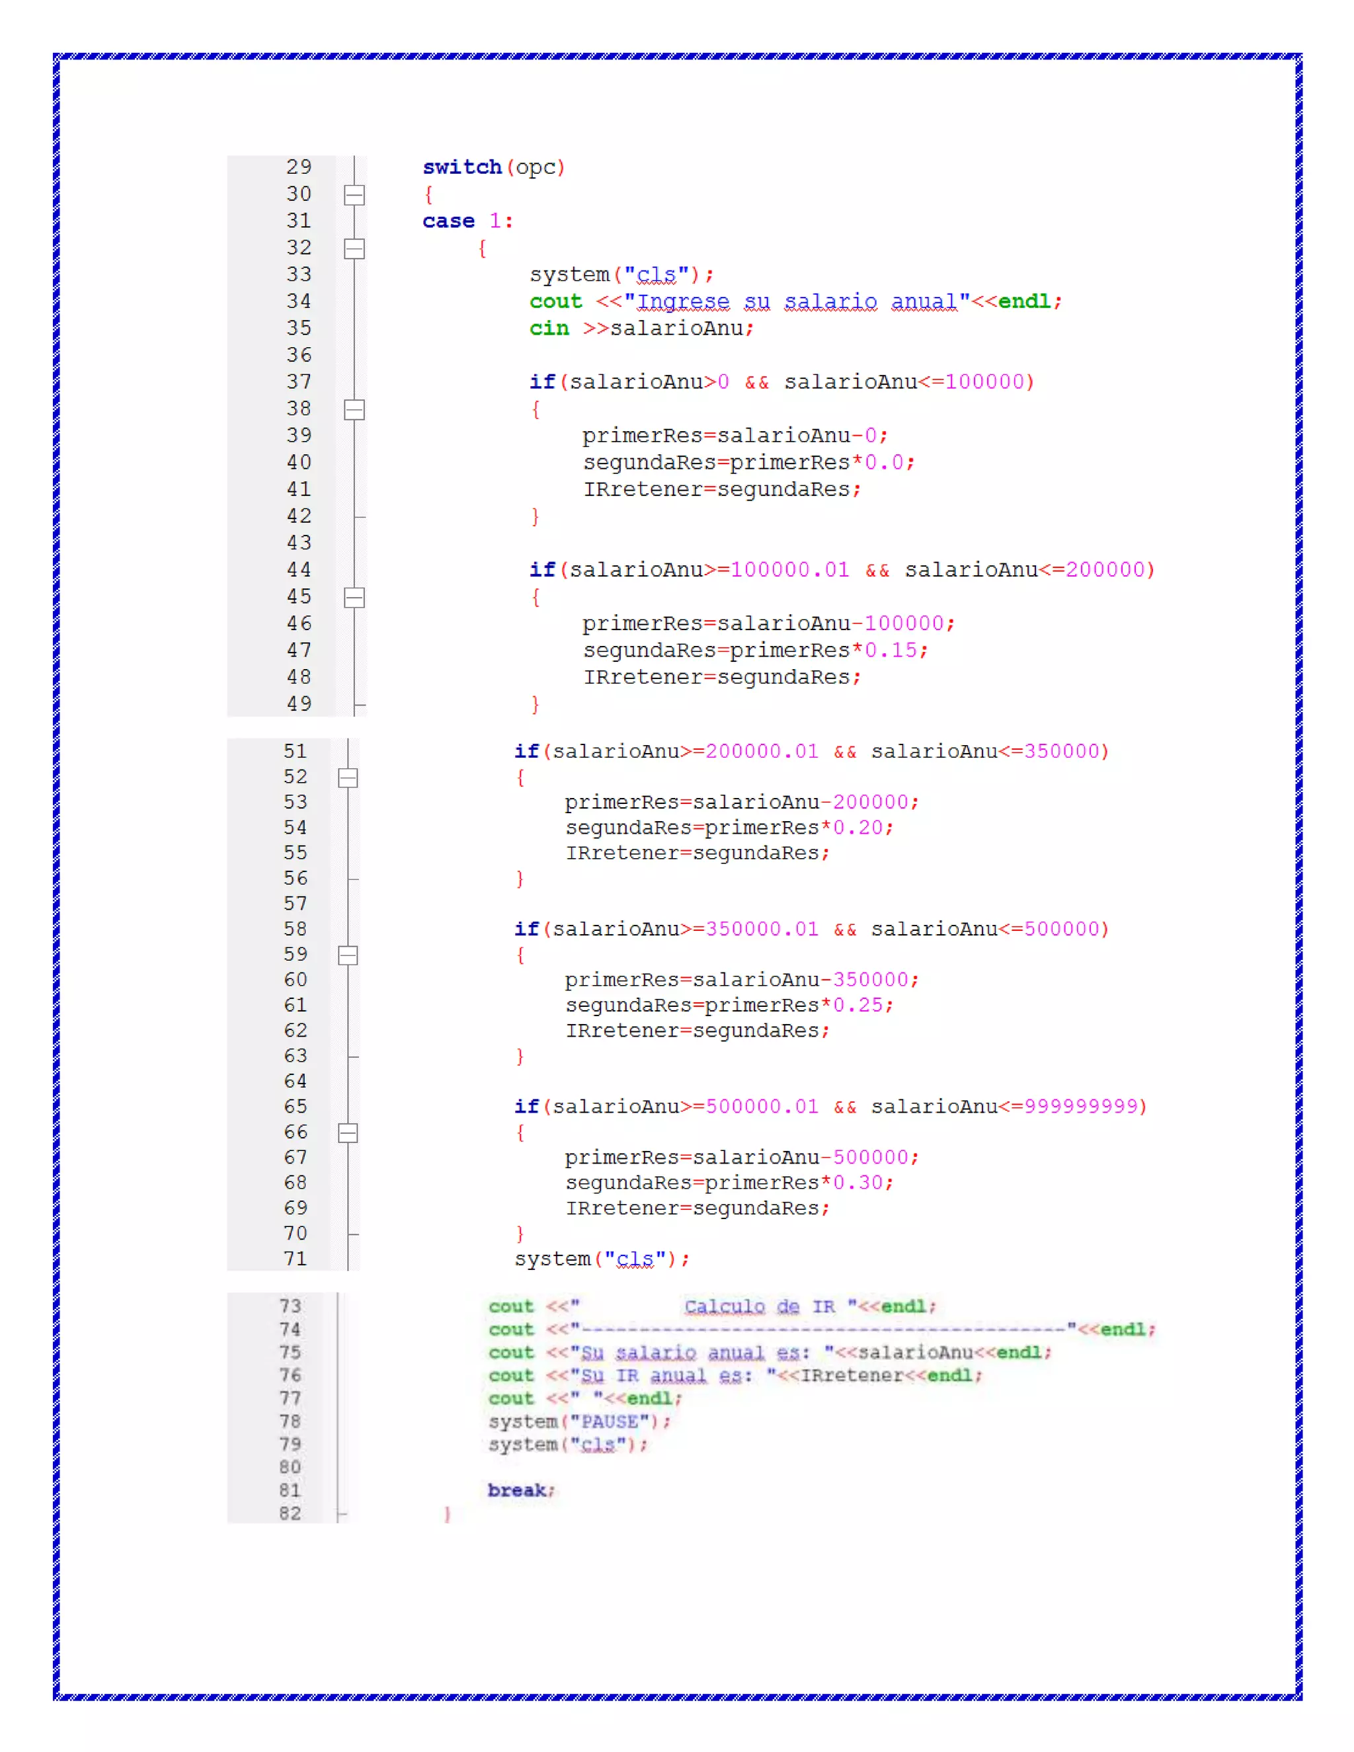
Task: Click line number 71 in the gutter
Action: pyautogui.click(x=295, y=1259)
